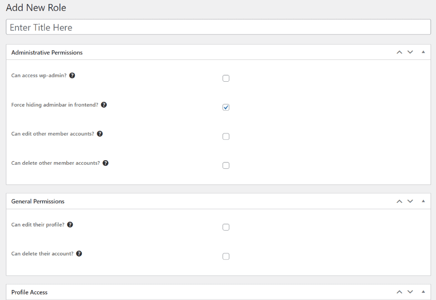Viewport: 436px width, 300px height.
Task: Click help icon for 'Can delete other member accounts?'
Action: click(x=105, y=163)
